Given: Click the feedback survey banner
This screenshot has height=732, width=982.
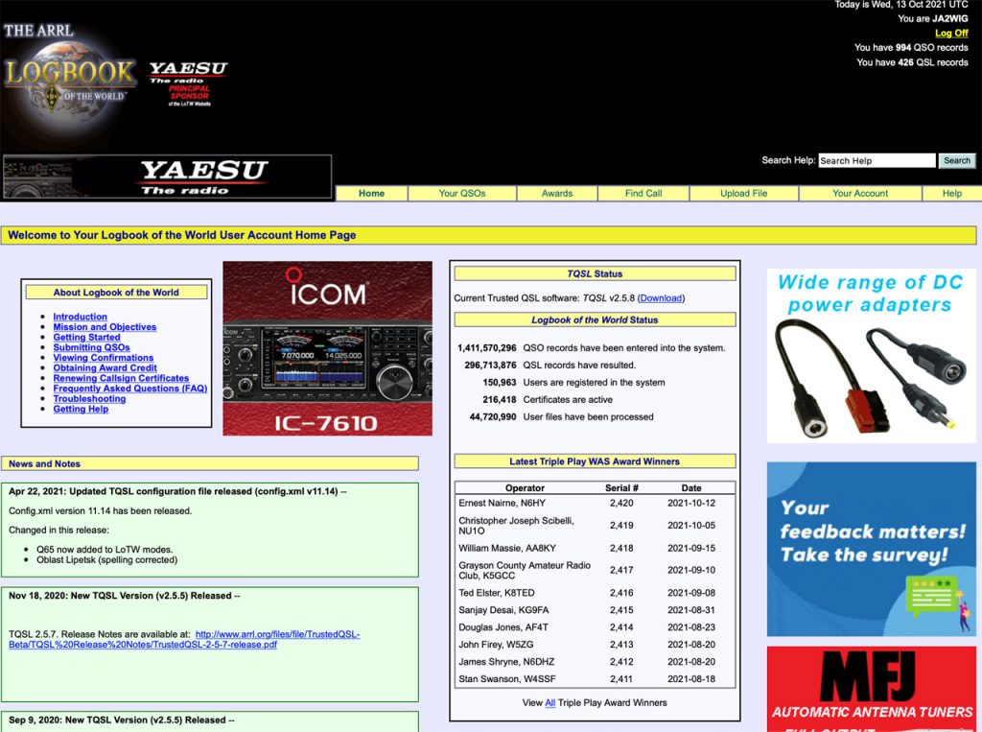Looking at the screenshot, I should pyautogui.click(x=871, y=549).
